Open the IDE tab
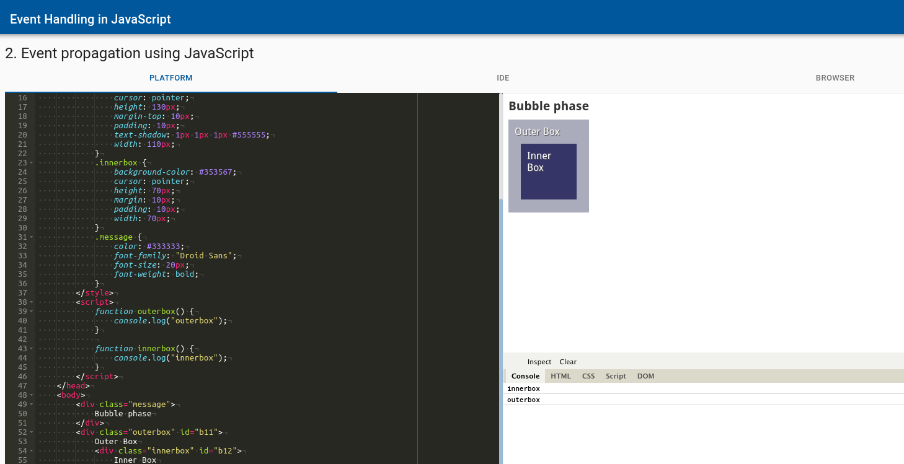Viewport: 904px width, 464px height. 503,78
